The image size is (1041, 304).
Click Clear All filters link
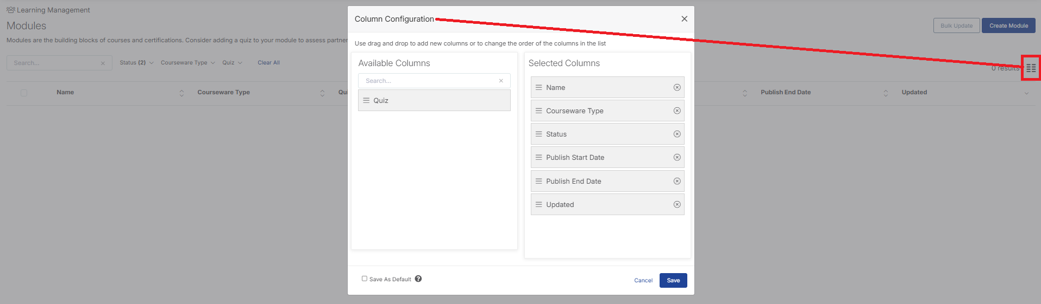pos(268,63)
